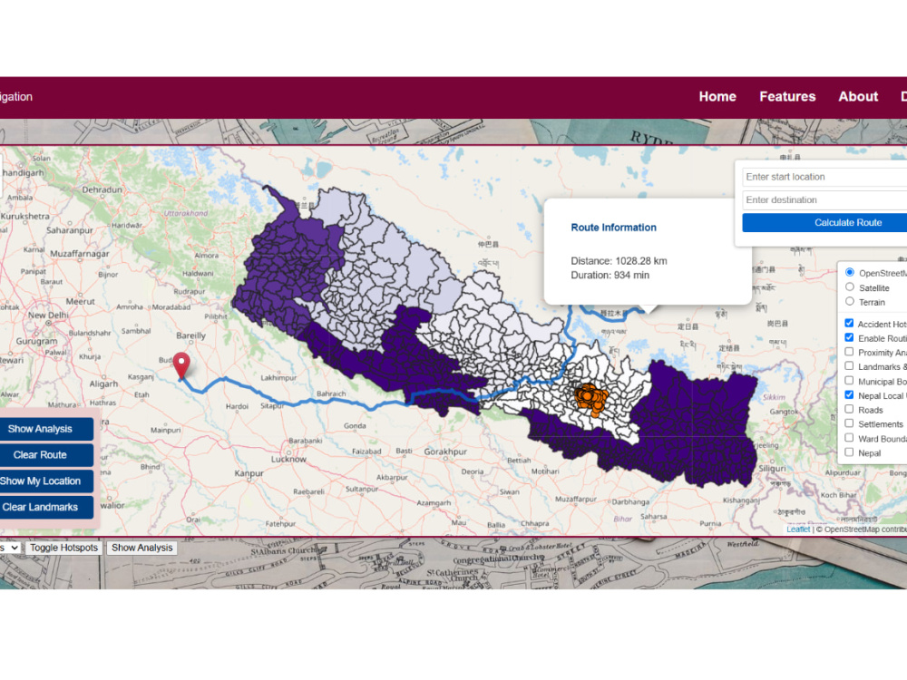Enable the Settlements layer checkbox
The width and height of the screenshot is (907, 680).
[x=849, y=423]
